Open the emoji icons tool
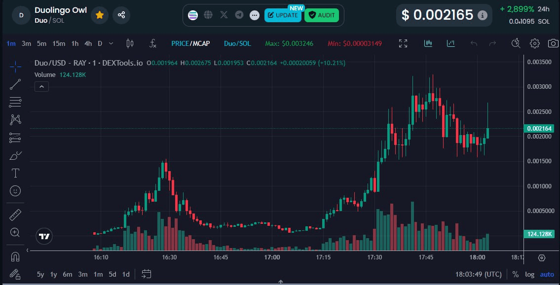Image resolution: width=560 pixels, height=285 pixels. click(x=15, y=191)
